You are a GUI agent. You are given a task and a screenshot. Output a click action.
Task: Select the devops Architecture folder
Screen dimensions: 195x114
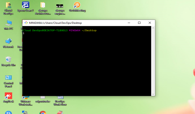(43, 6)
